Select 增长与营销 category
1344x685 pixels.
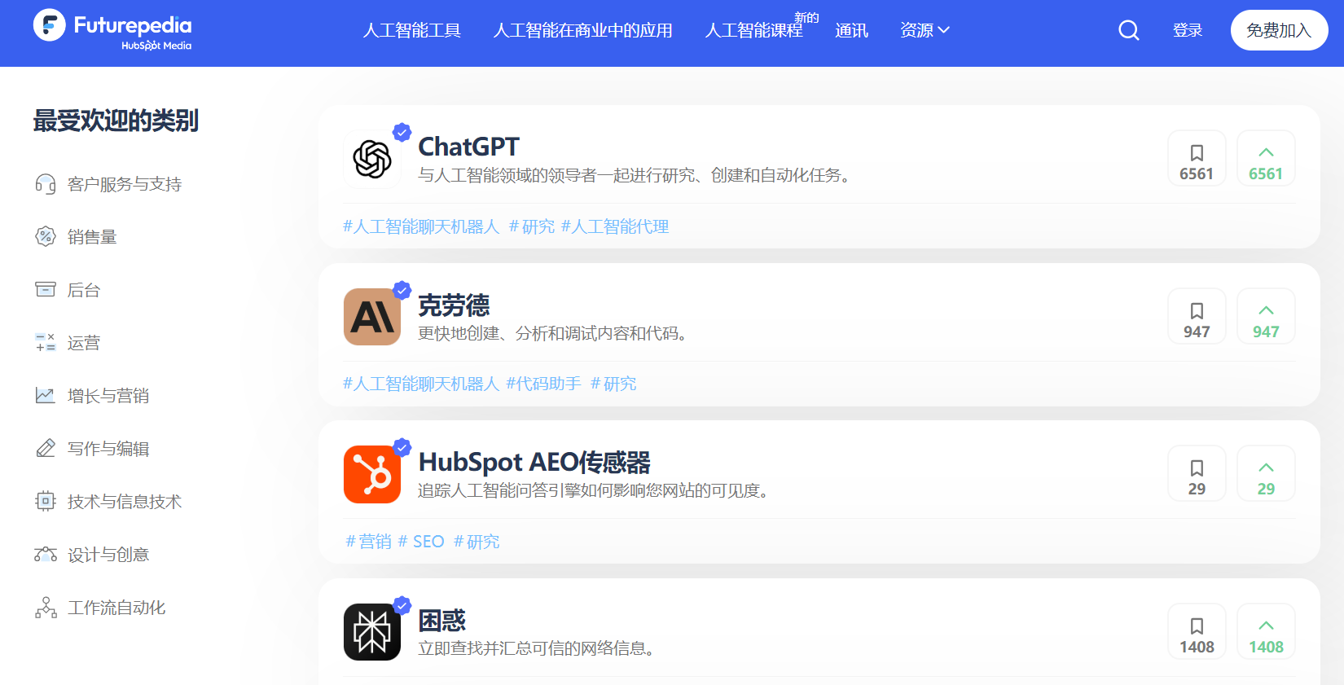[x=108, y=396]
